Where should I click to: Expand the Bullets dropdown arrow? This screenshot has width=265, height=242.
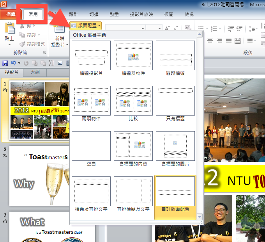pos(207,28)
